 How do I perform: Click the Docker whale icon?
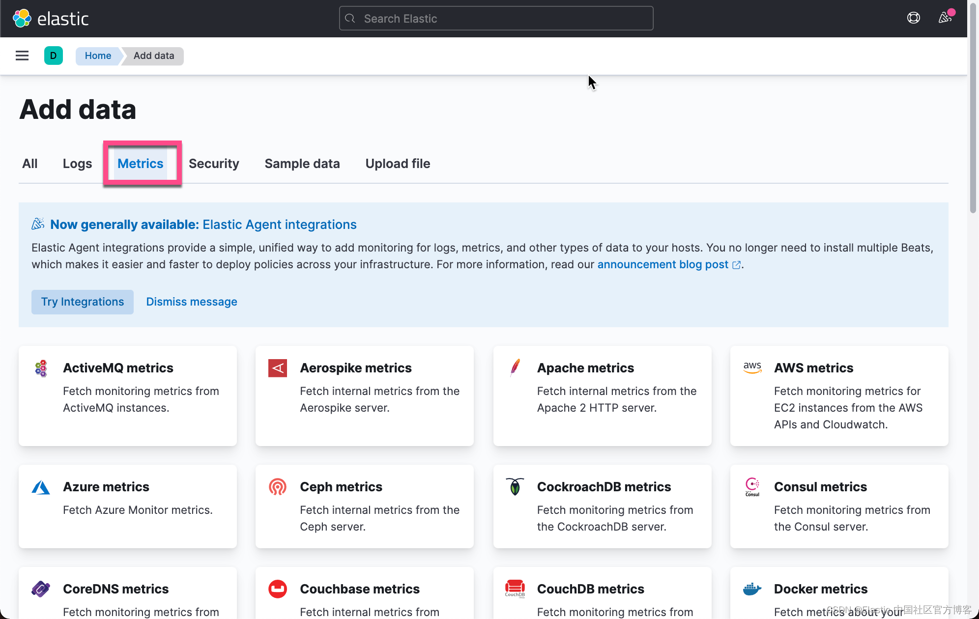click(752, 589)
